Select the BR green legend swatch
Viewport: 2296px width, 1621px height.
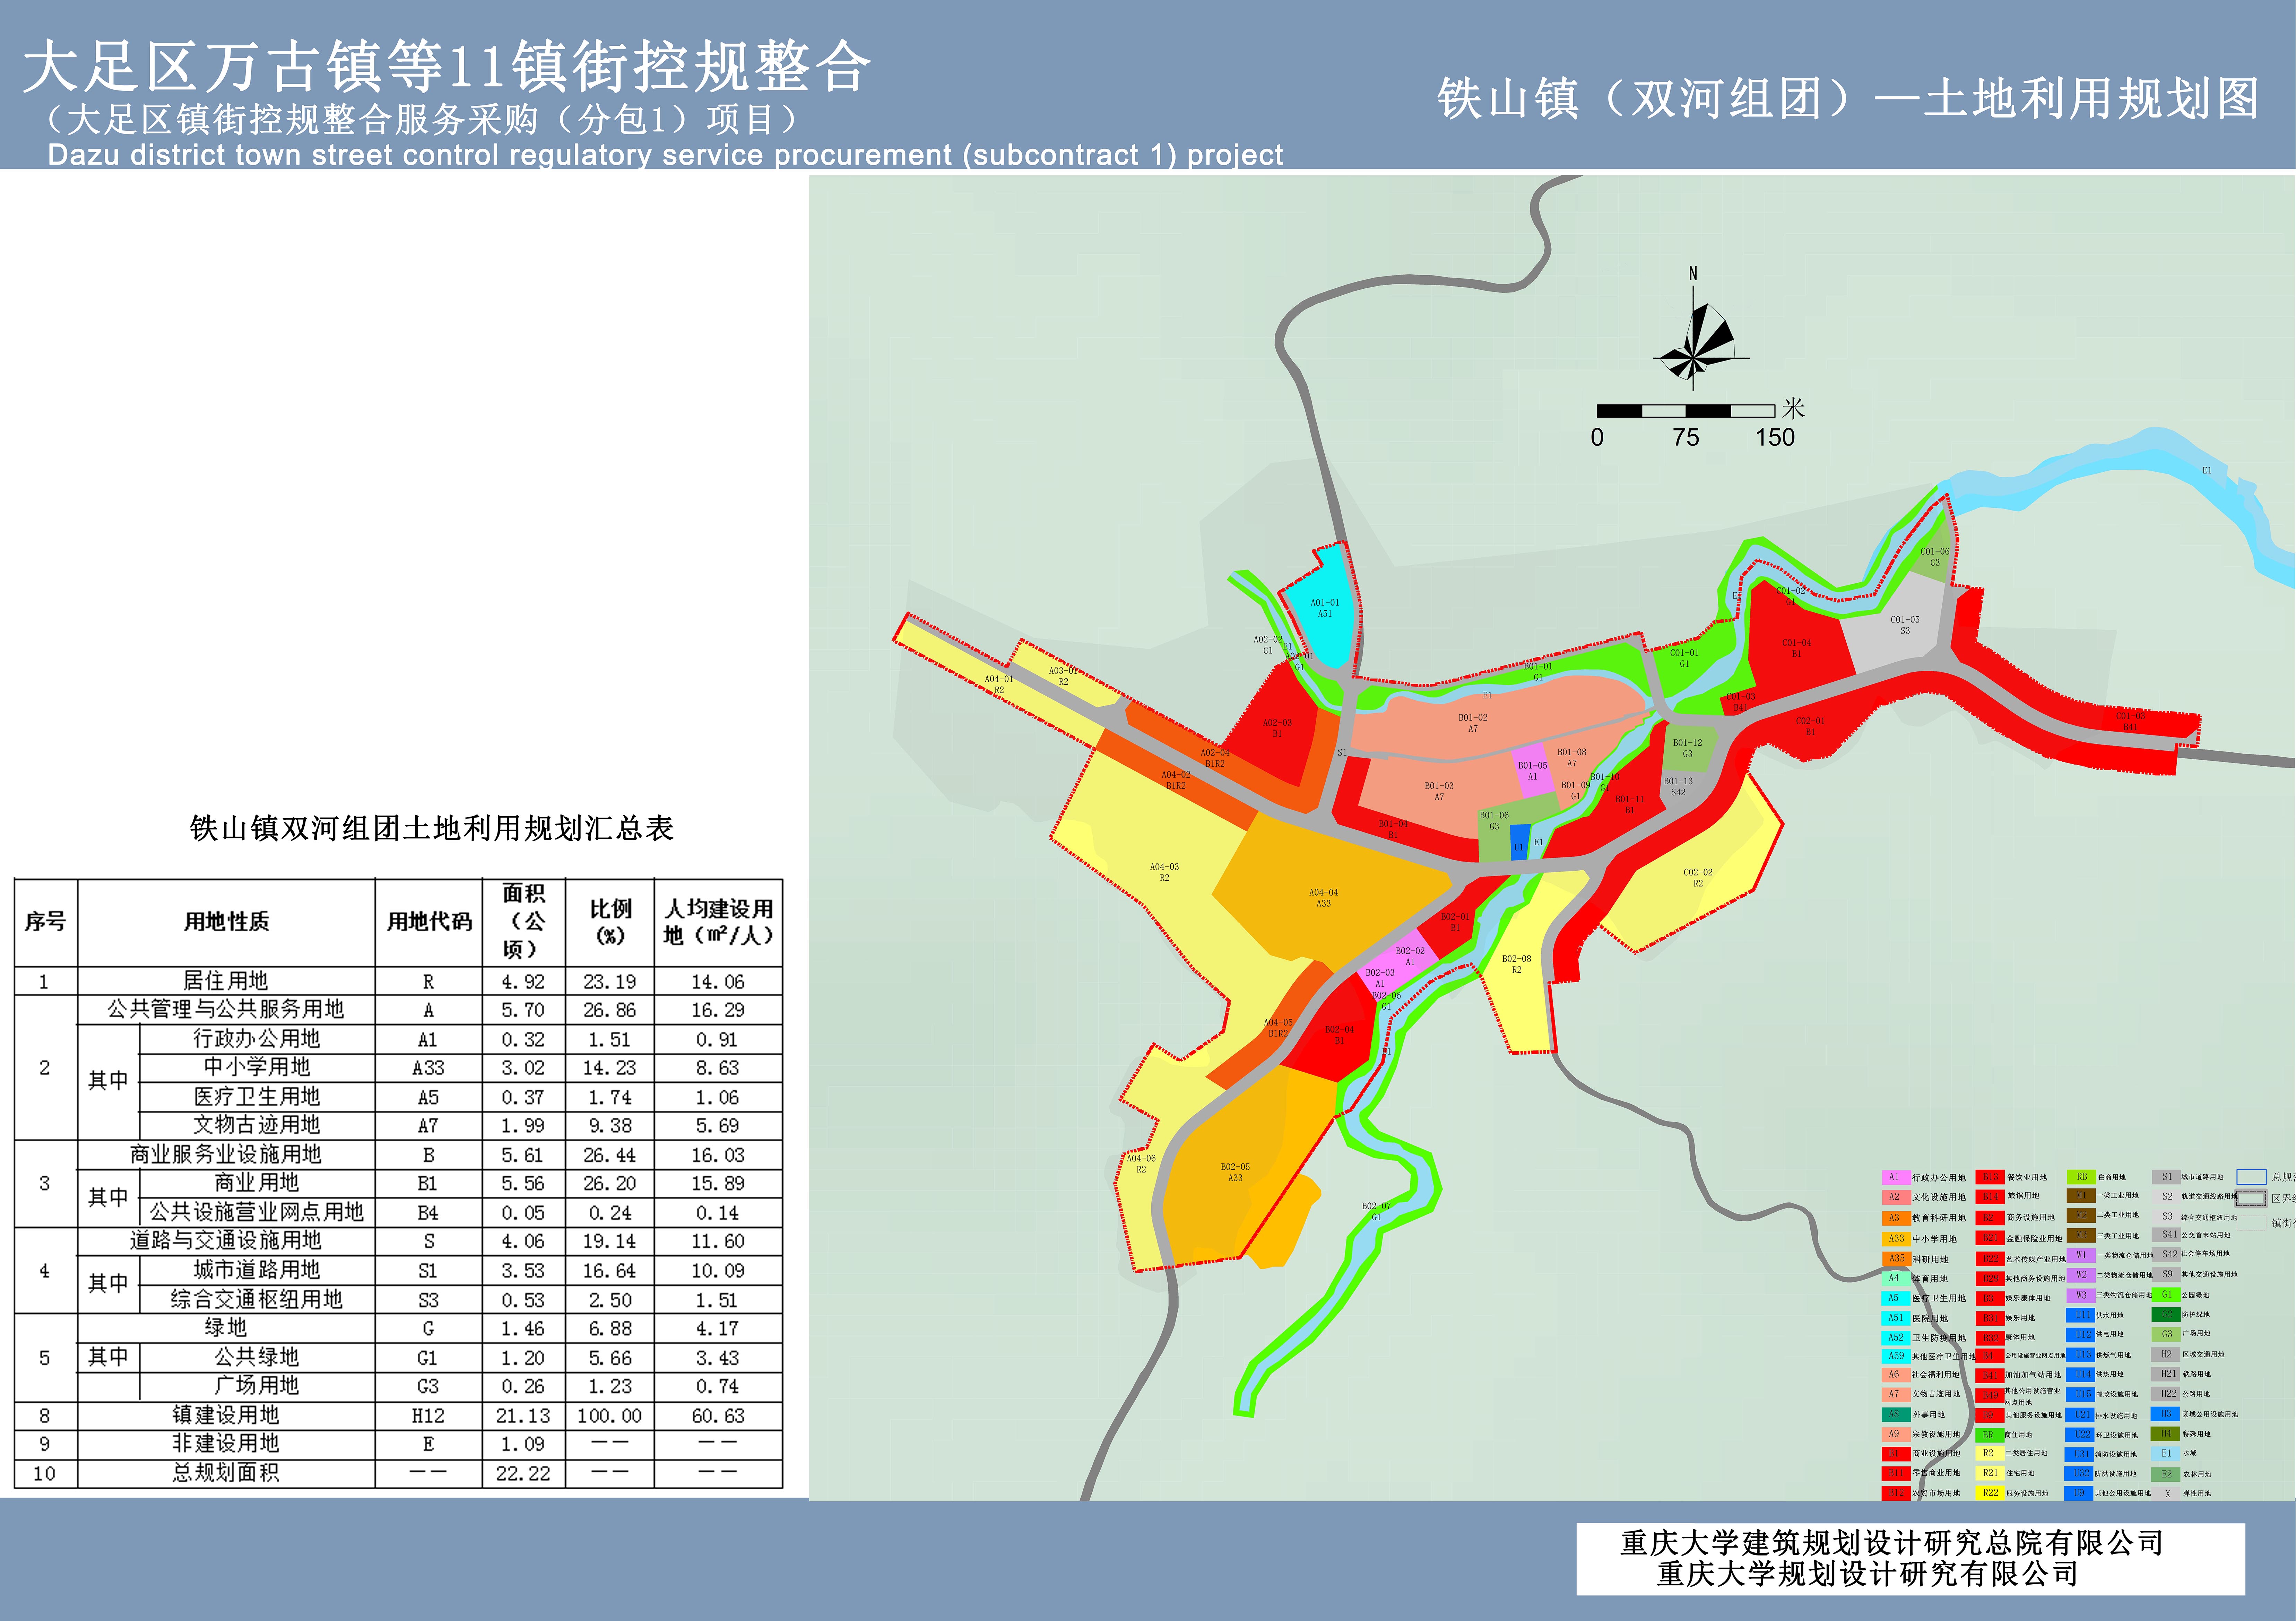tap(1990, 1435)
